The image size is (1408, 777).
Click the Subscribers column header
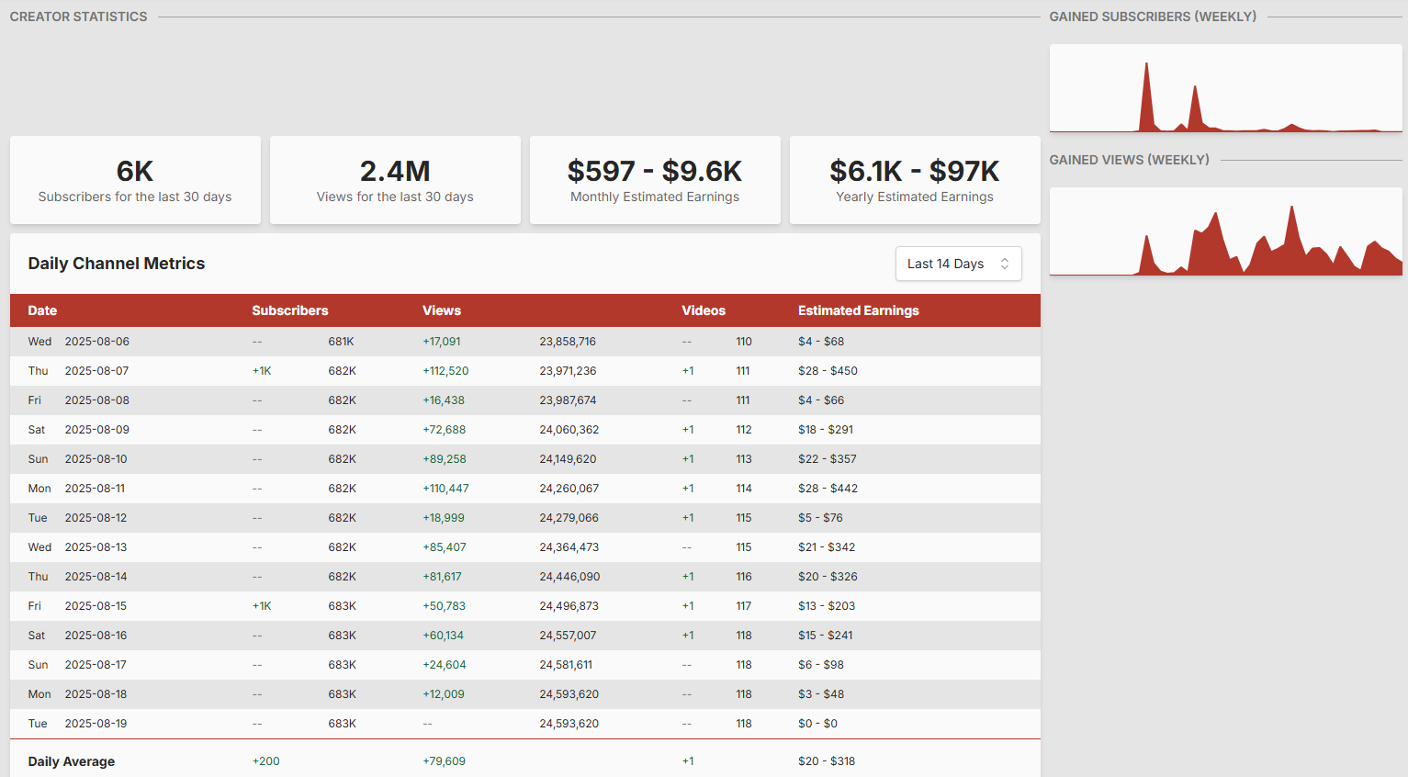click(289, 310)
